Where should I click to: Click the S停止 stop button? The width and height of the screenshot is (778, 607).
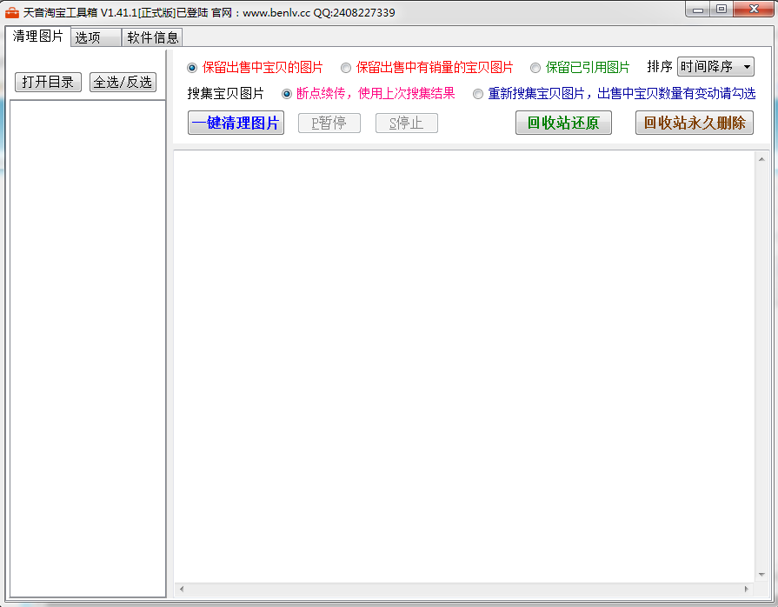(x=406, y=123)
